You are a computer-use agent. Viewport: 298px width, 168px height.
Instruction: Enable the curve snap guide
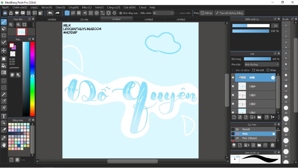[102, 13]
